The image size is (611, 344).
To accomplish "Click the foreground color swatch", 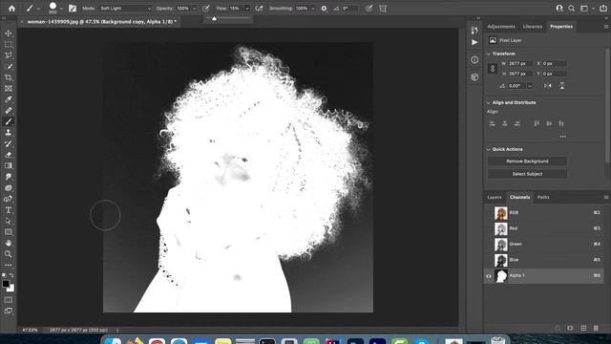I will [6, 284].
